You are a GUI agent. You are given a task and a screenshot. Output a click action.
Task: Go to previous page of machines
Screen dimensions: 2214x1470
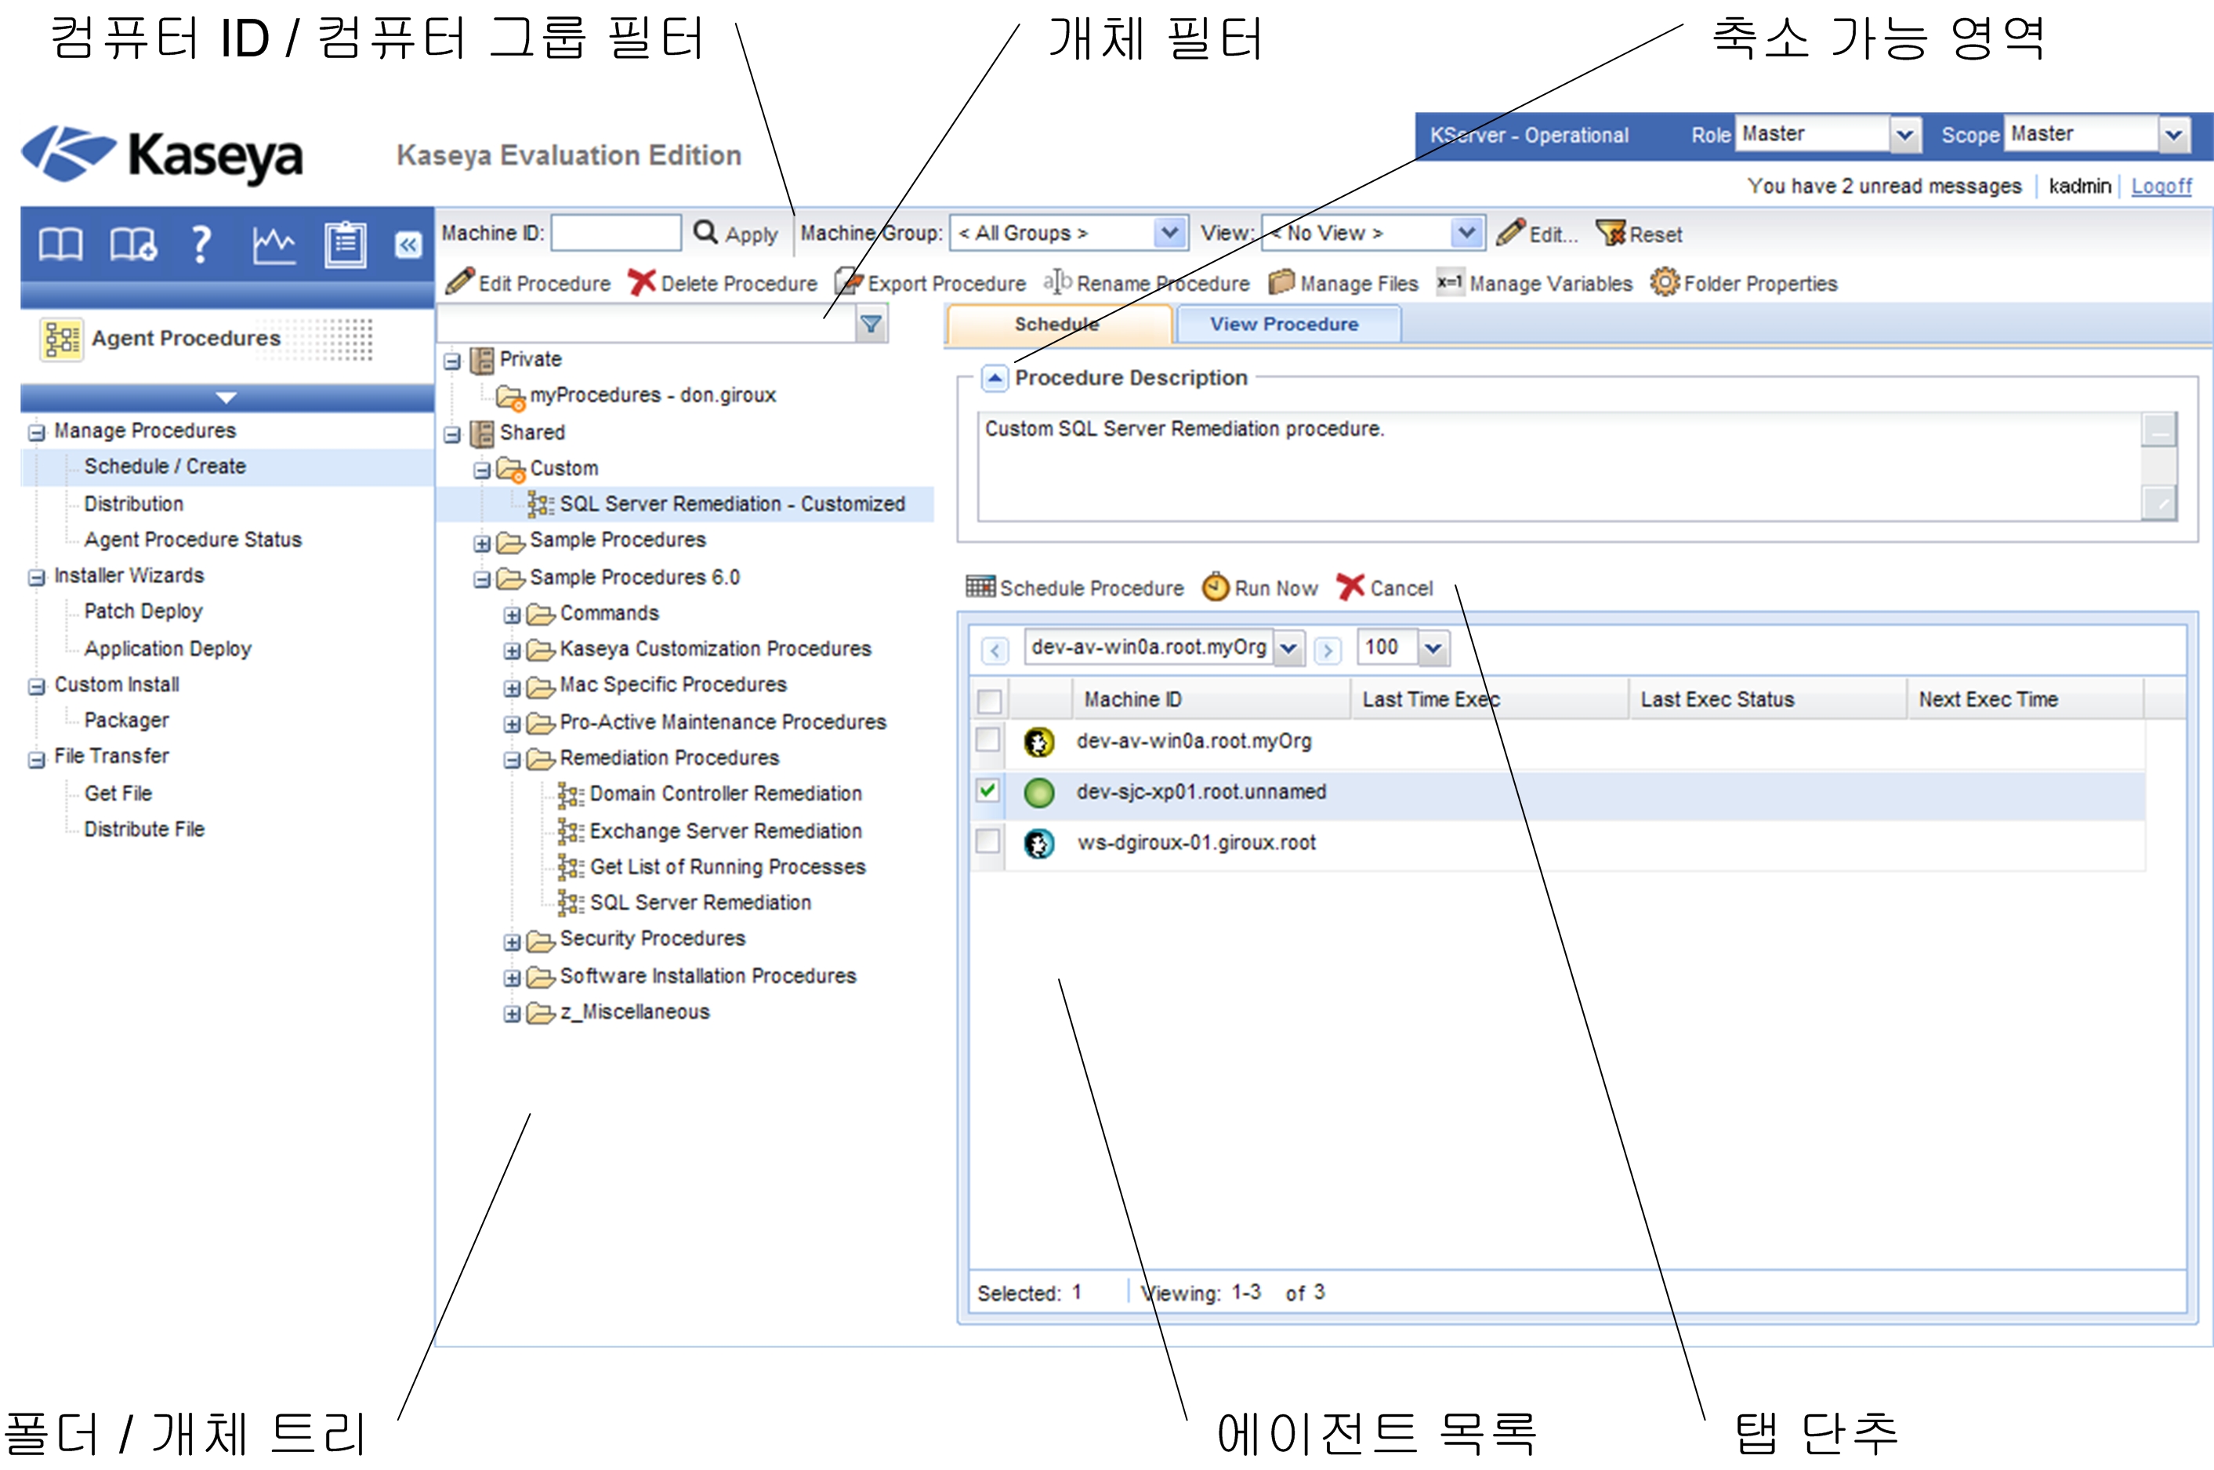click(x=995, y=650)
